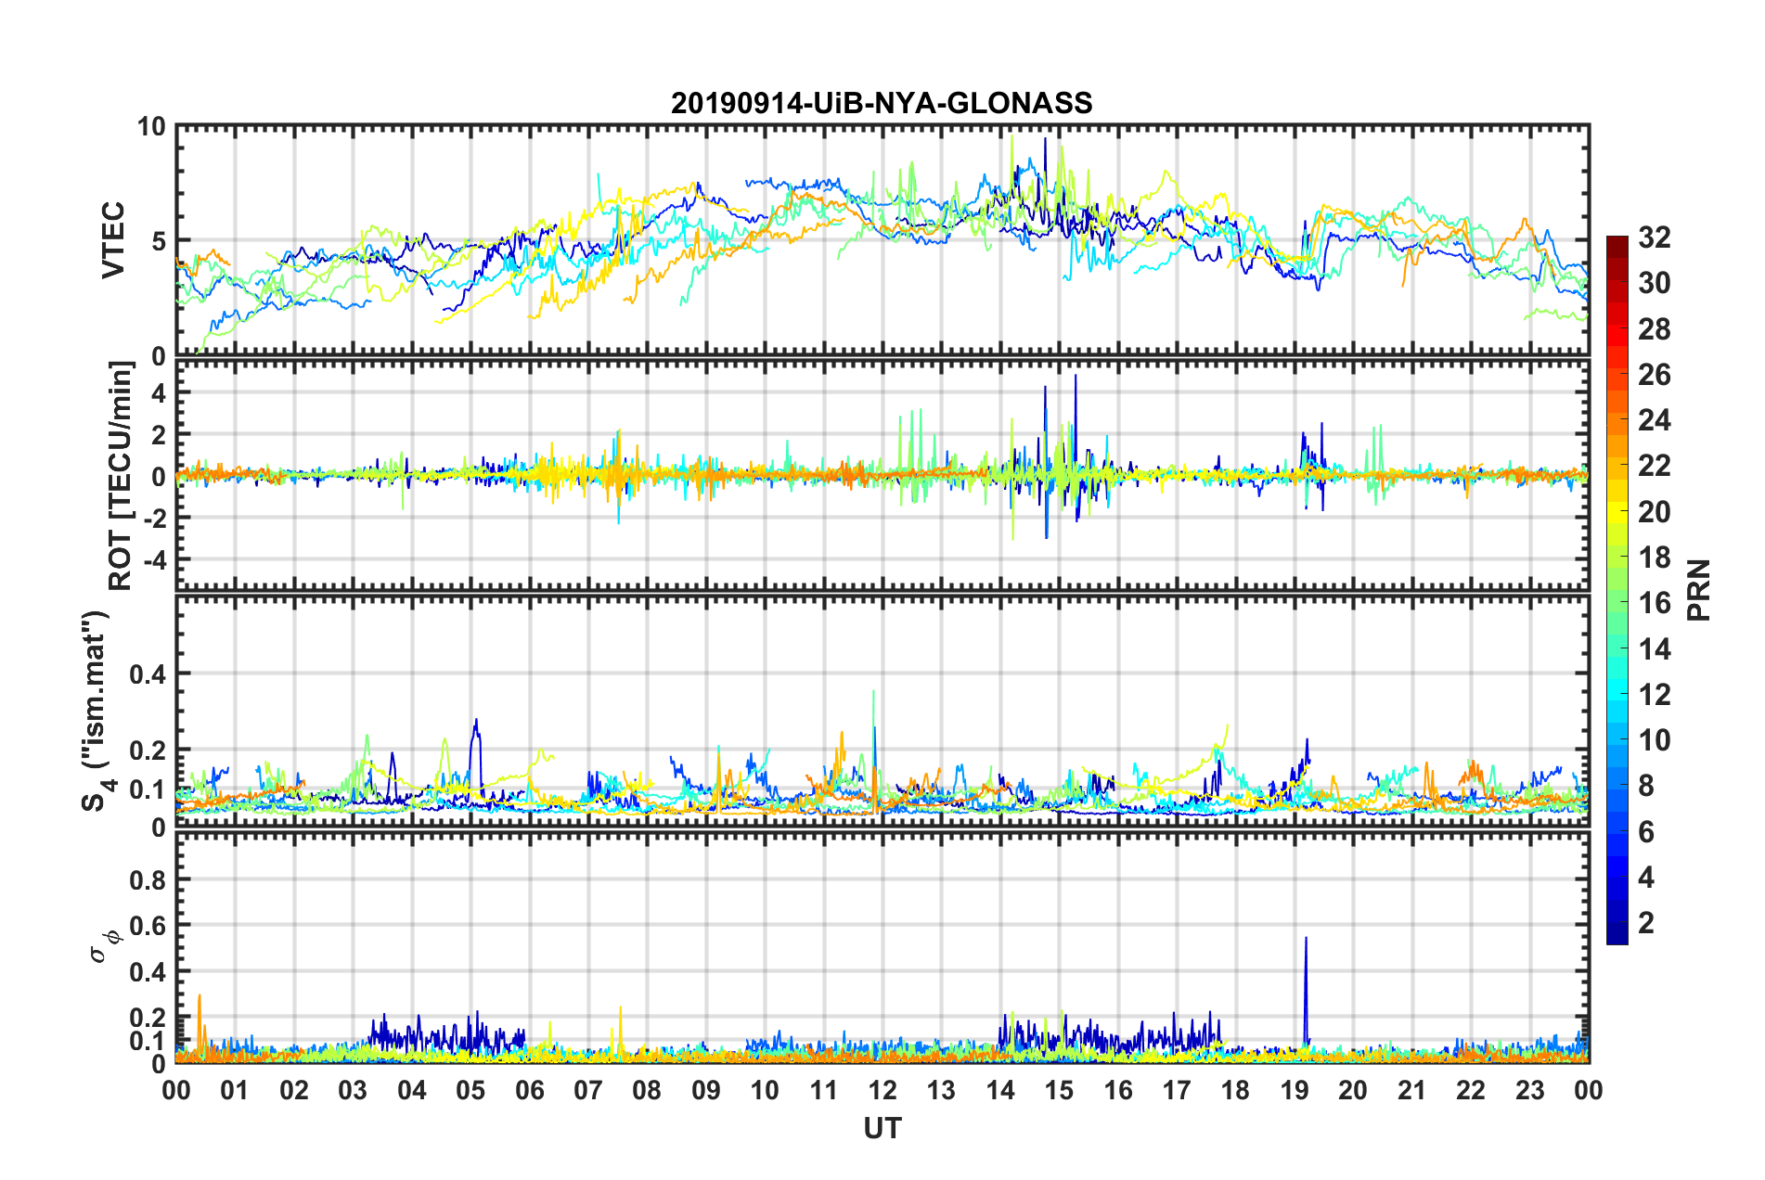
Task: Click x-axis tick label 19
Action: click(1295, 1090)
